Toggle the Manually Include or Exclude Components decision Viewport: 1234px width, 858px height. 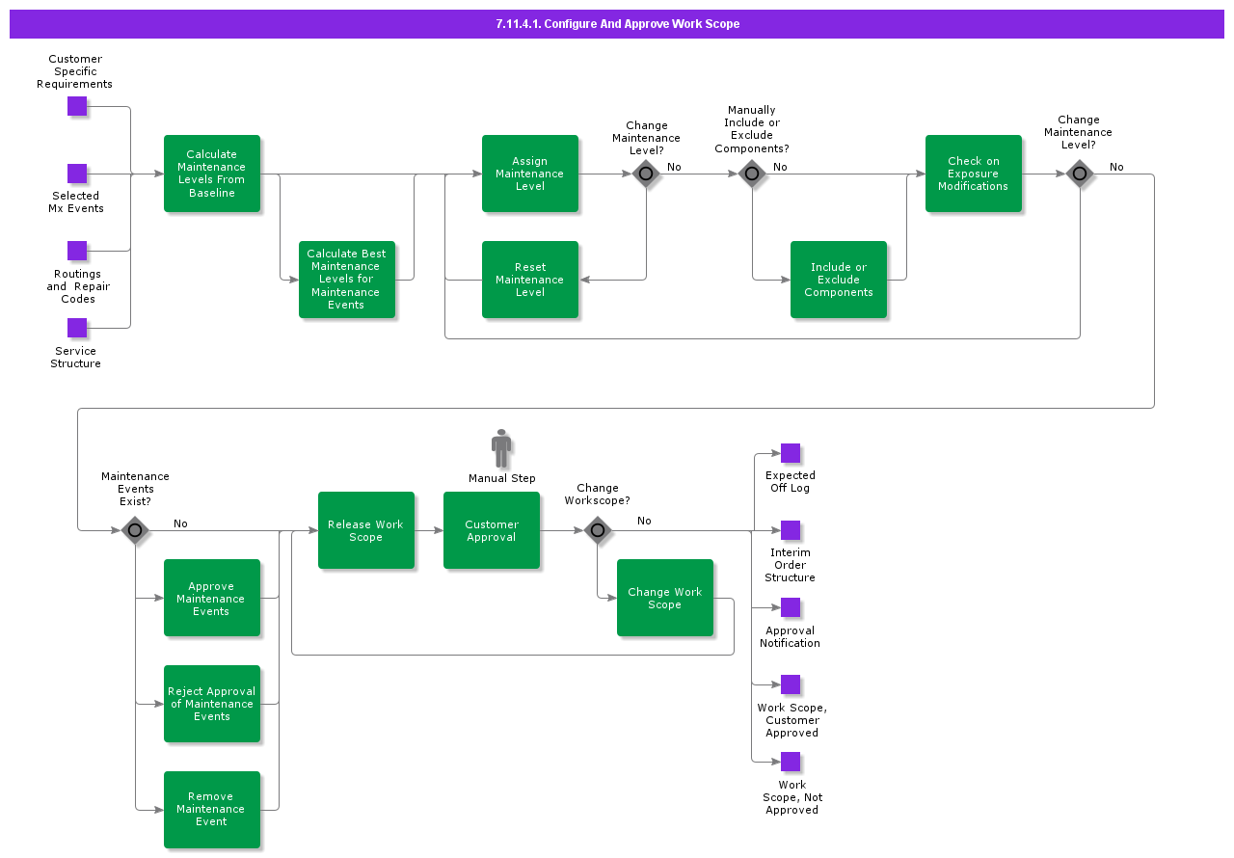[752, 174]
